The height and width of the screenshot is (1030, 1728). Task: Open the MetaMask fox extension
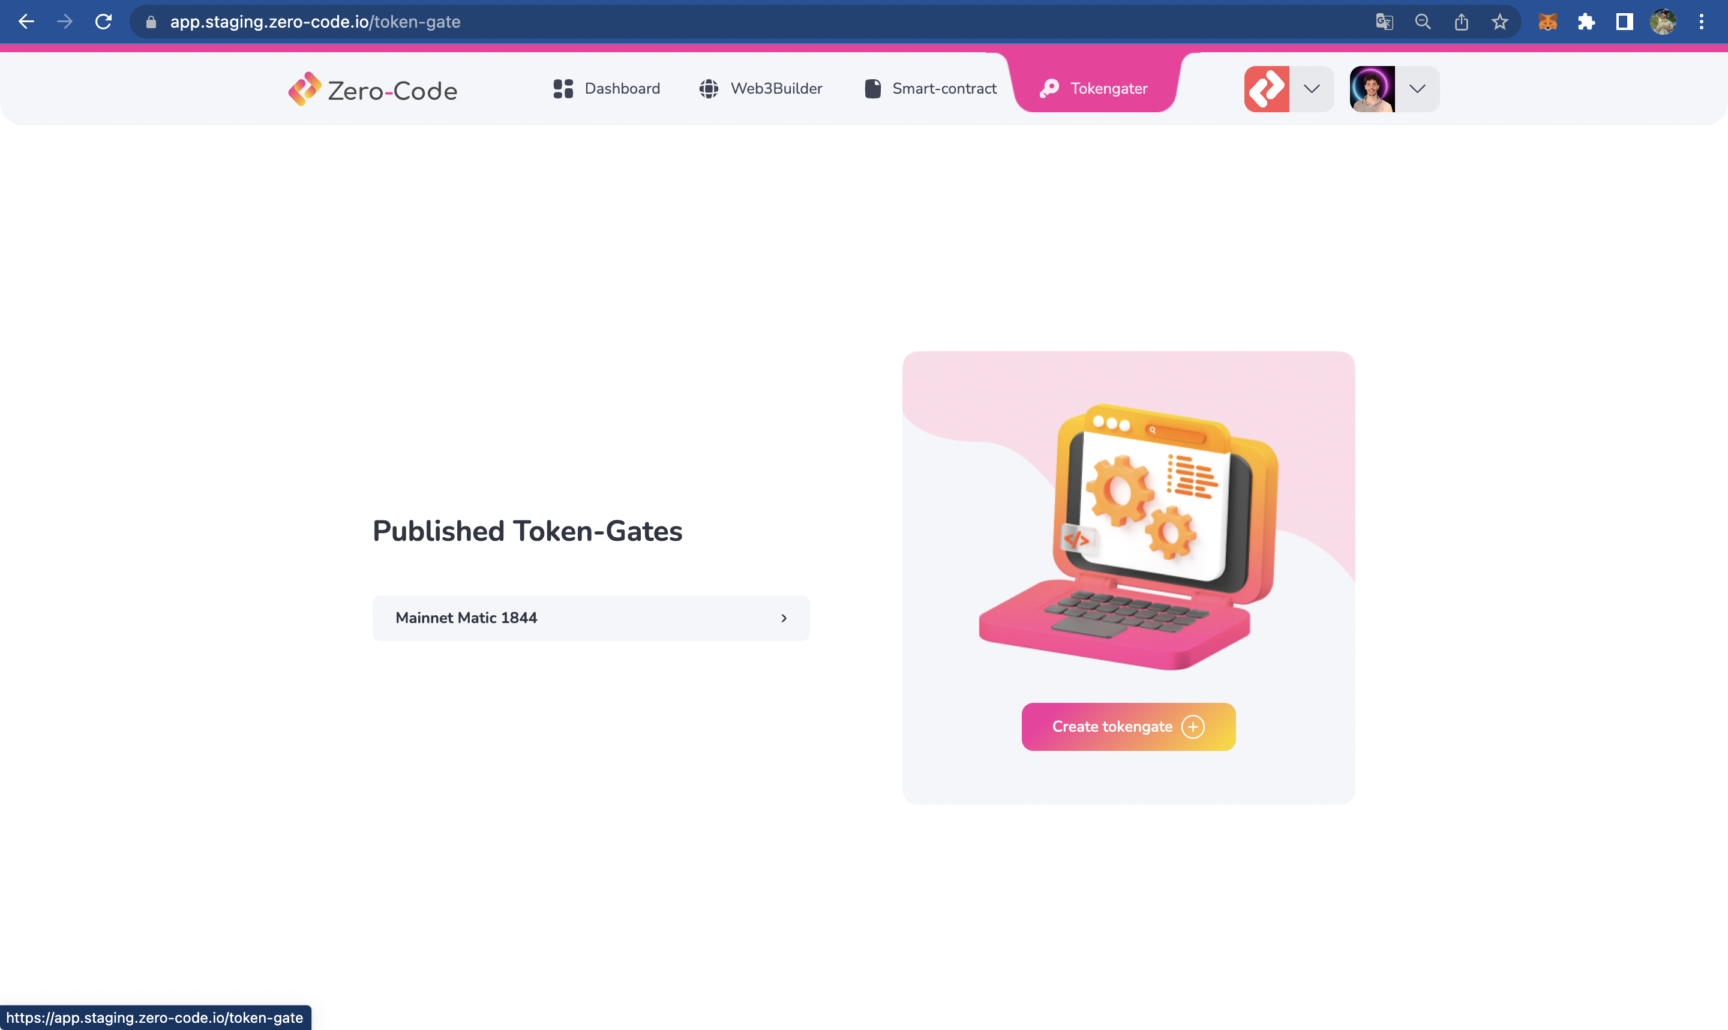(1547, 22)
